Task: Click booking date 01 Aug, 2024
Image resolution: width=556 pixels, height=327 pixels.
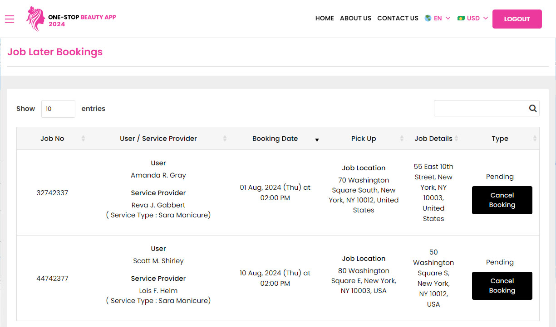Action: [275, 192]
